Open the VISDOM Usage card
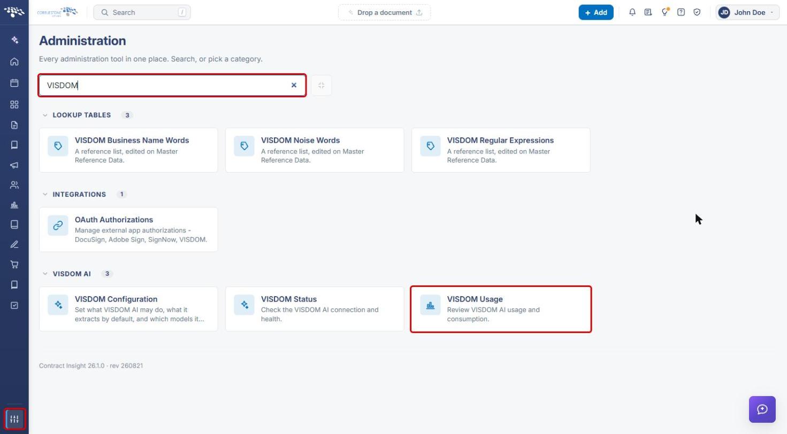 pos(501,309)
